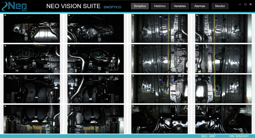255x138 pixels.
Task: Go to the Variables tab
Action: click(x=180, y=6)
